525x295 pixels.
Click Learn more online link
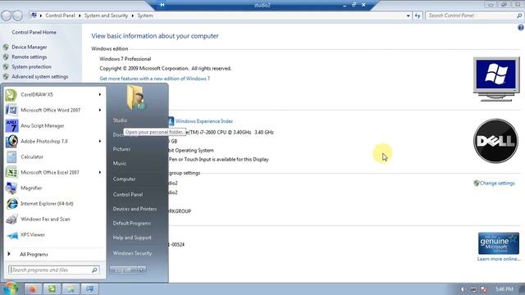(x=499, y=259)
